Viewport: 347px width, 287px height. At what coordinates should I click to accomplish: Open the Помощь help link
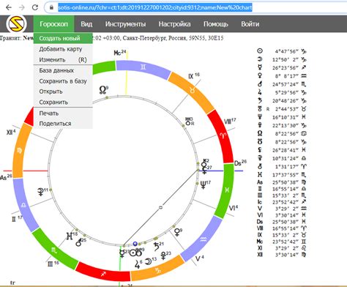(216, 24)
